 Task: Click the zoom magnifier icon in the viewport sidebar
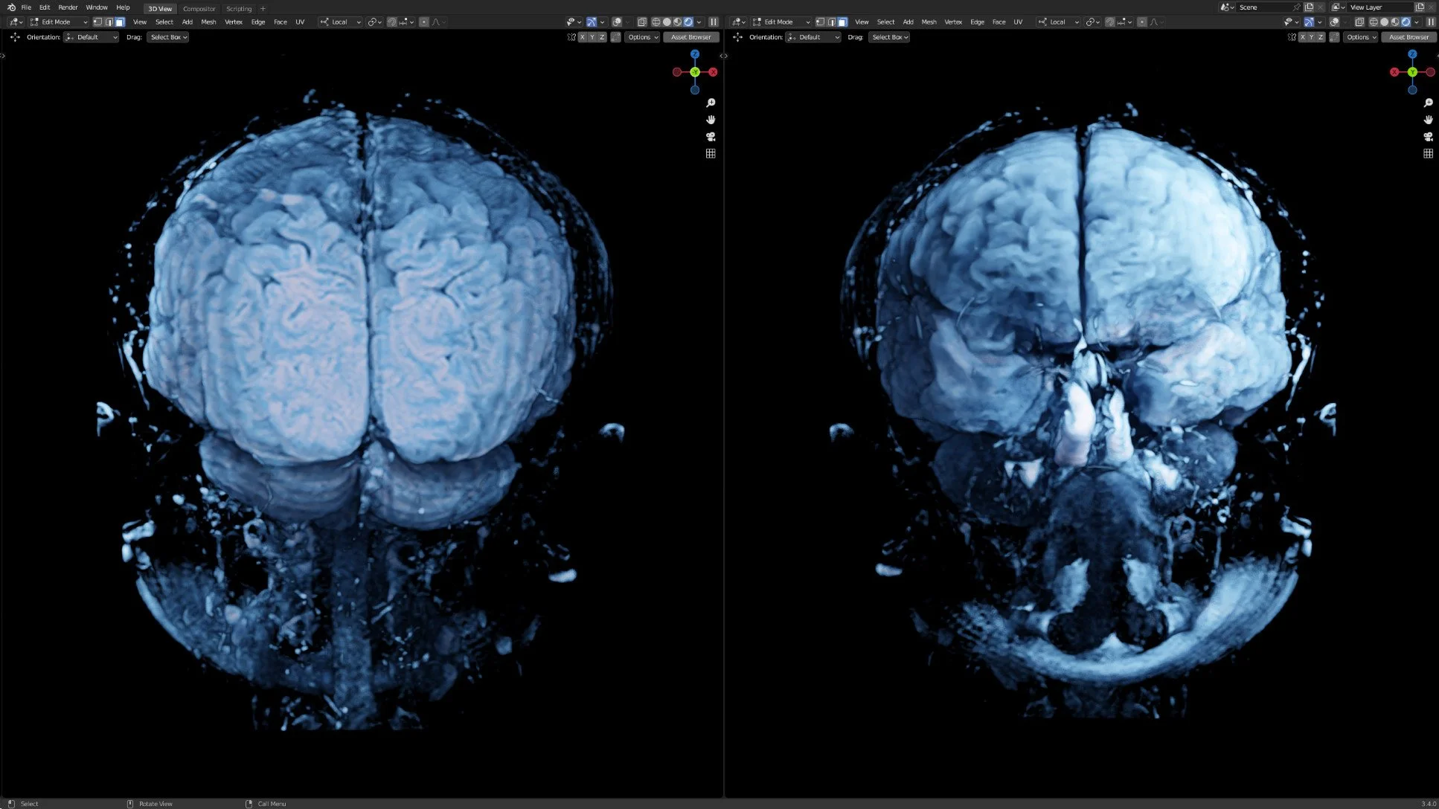(x=711, y=103)
